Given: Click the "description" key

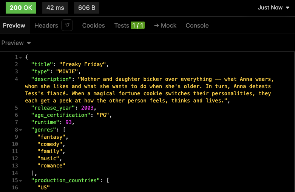Looking at the screenshot, I should click(x=51, y=79).
